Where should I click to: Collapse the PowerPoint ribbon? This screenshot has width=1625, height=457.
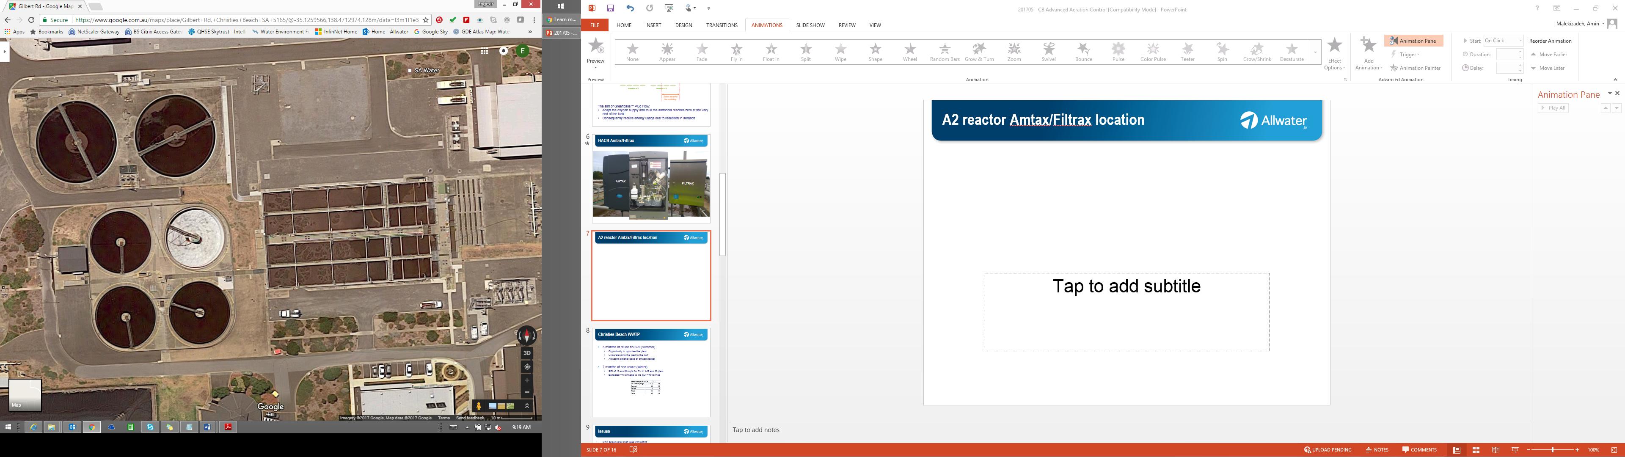(x=1616, y=80)
